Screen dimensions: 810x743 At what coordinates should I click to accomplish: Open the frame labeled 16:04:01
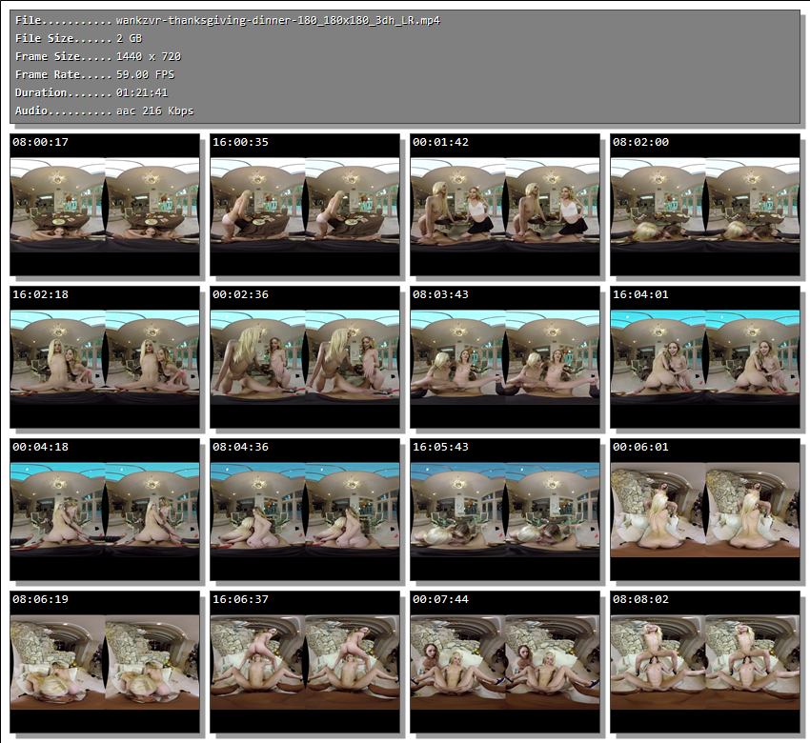(705, 357)
